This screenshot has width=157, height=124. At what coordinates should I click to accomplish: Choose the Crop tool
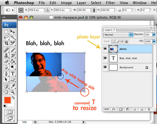pyautogui.click(x=6, y=43)
